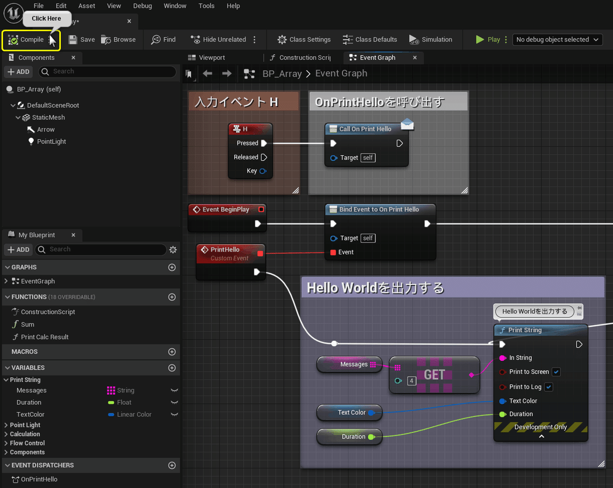
Task: Expand the Point Light variable category
Action: tap(6, 425)
